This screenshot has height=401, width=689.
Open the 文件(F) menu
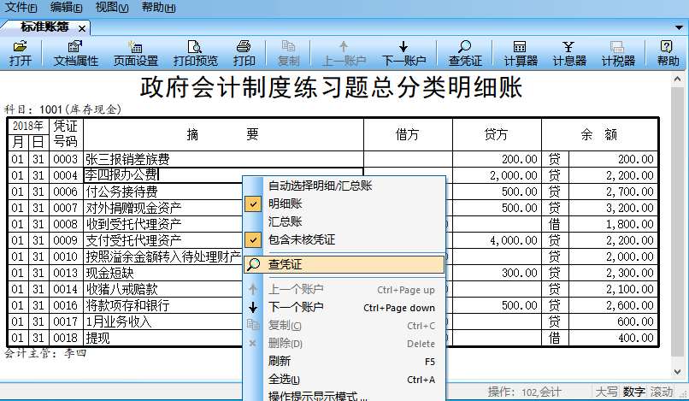pyautogui.click(x=21, y=8)
